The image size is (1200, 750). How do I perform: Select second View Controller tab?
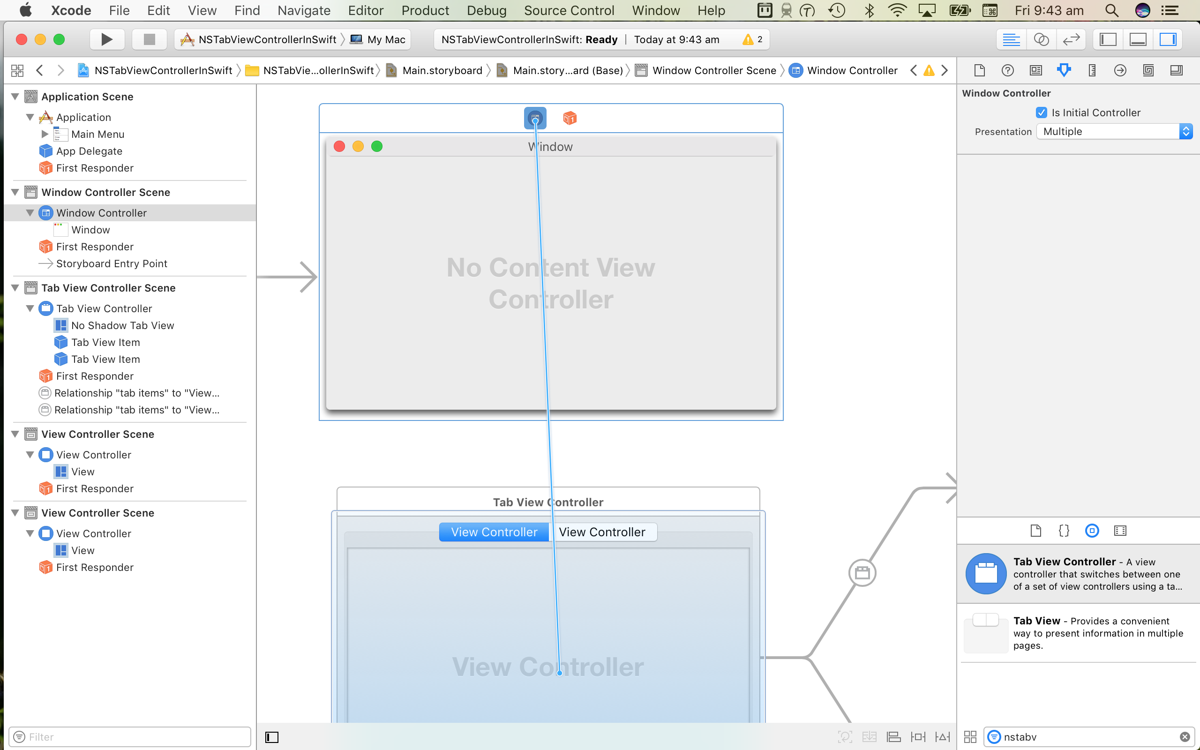pyautogui.click(x=602, y=532)
